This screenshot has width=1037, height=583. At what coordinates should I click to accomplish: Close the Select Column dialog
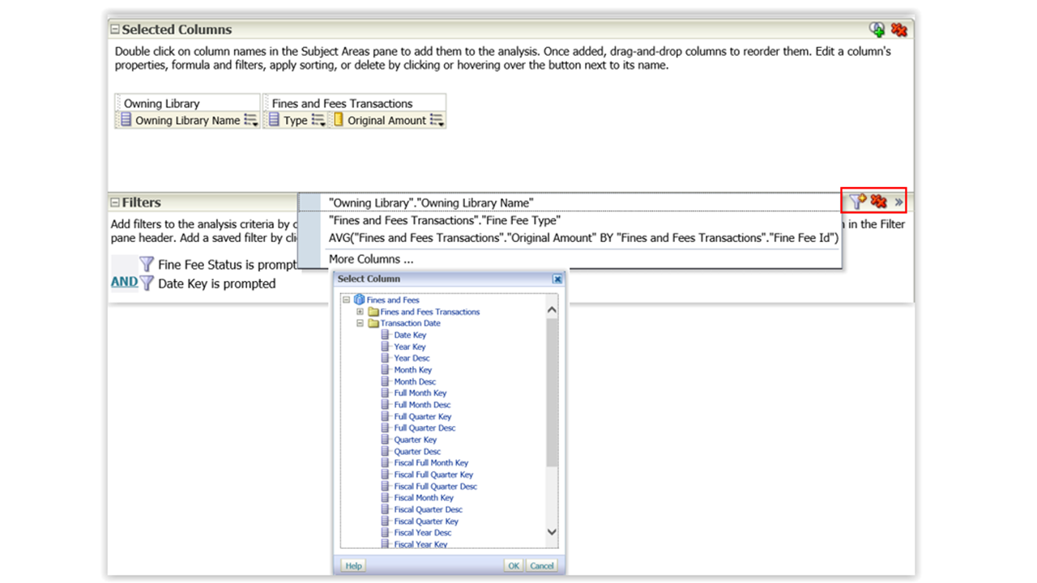tap(557, 279)
